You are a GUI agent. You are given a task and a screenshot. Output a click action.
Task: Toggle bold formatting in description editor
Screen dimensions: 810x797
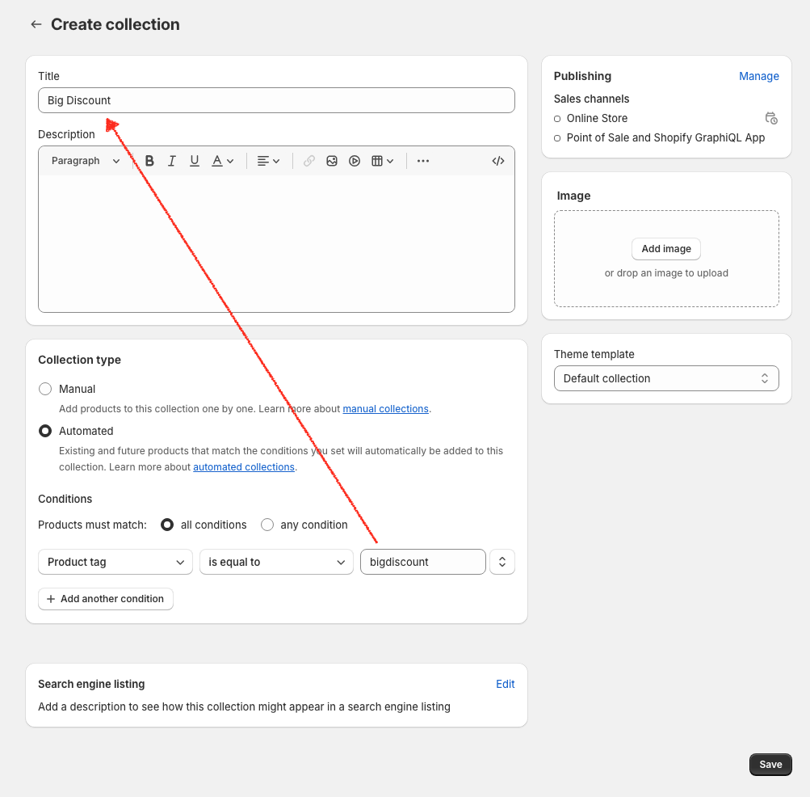tap(149, 161)
